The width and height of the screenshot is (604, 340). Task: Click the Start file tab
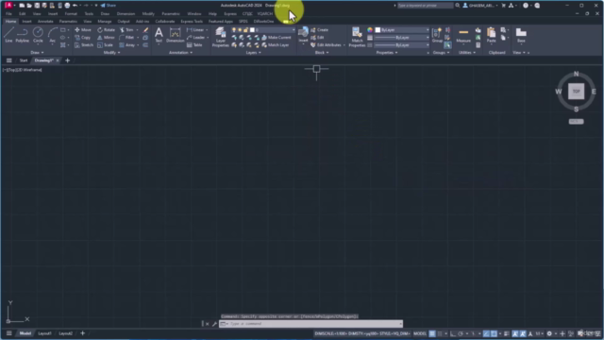click(x=24, y=60)
